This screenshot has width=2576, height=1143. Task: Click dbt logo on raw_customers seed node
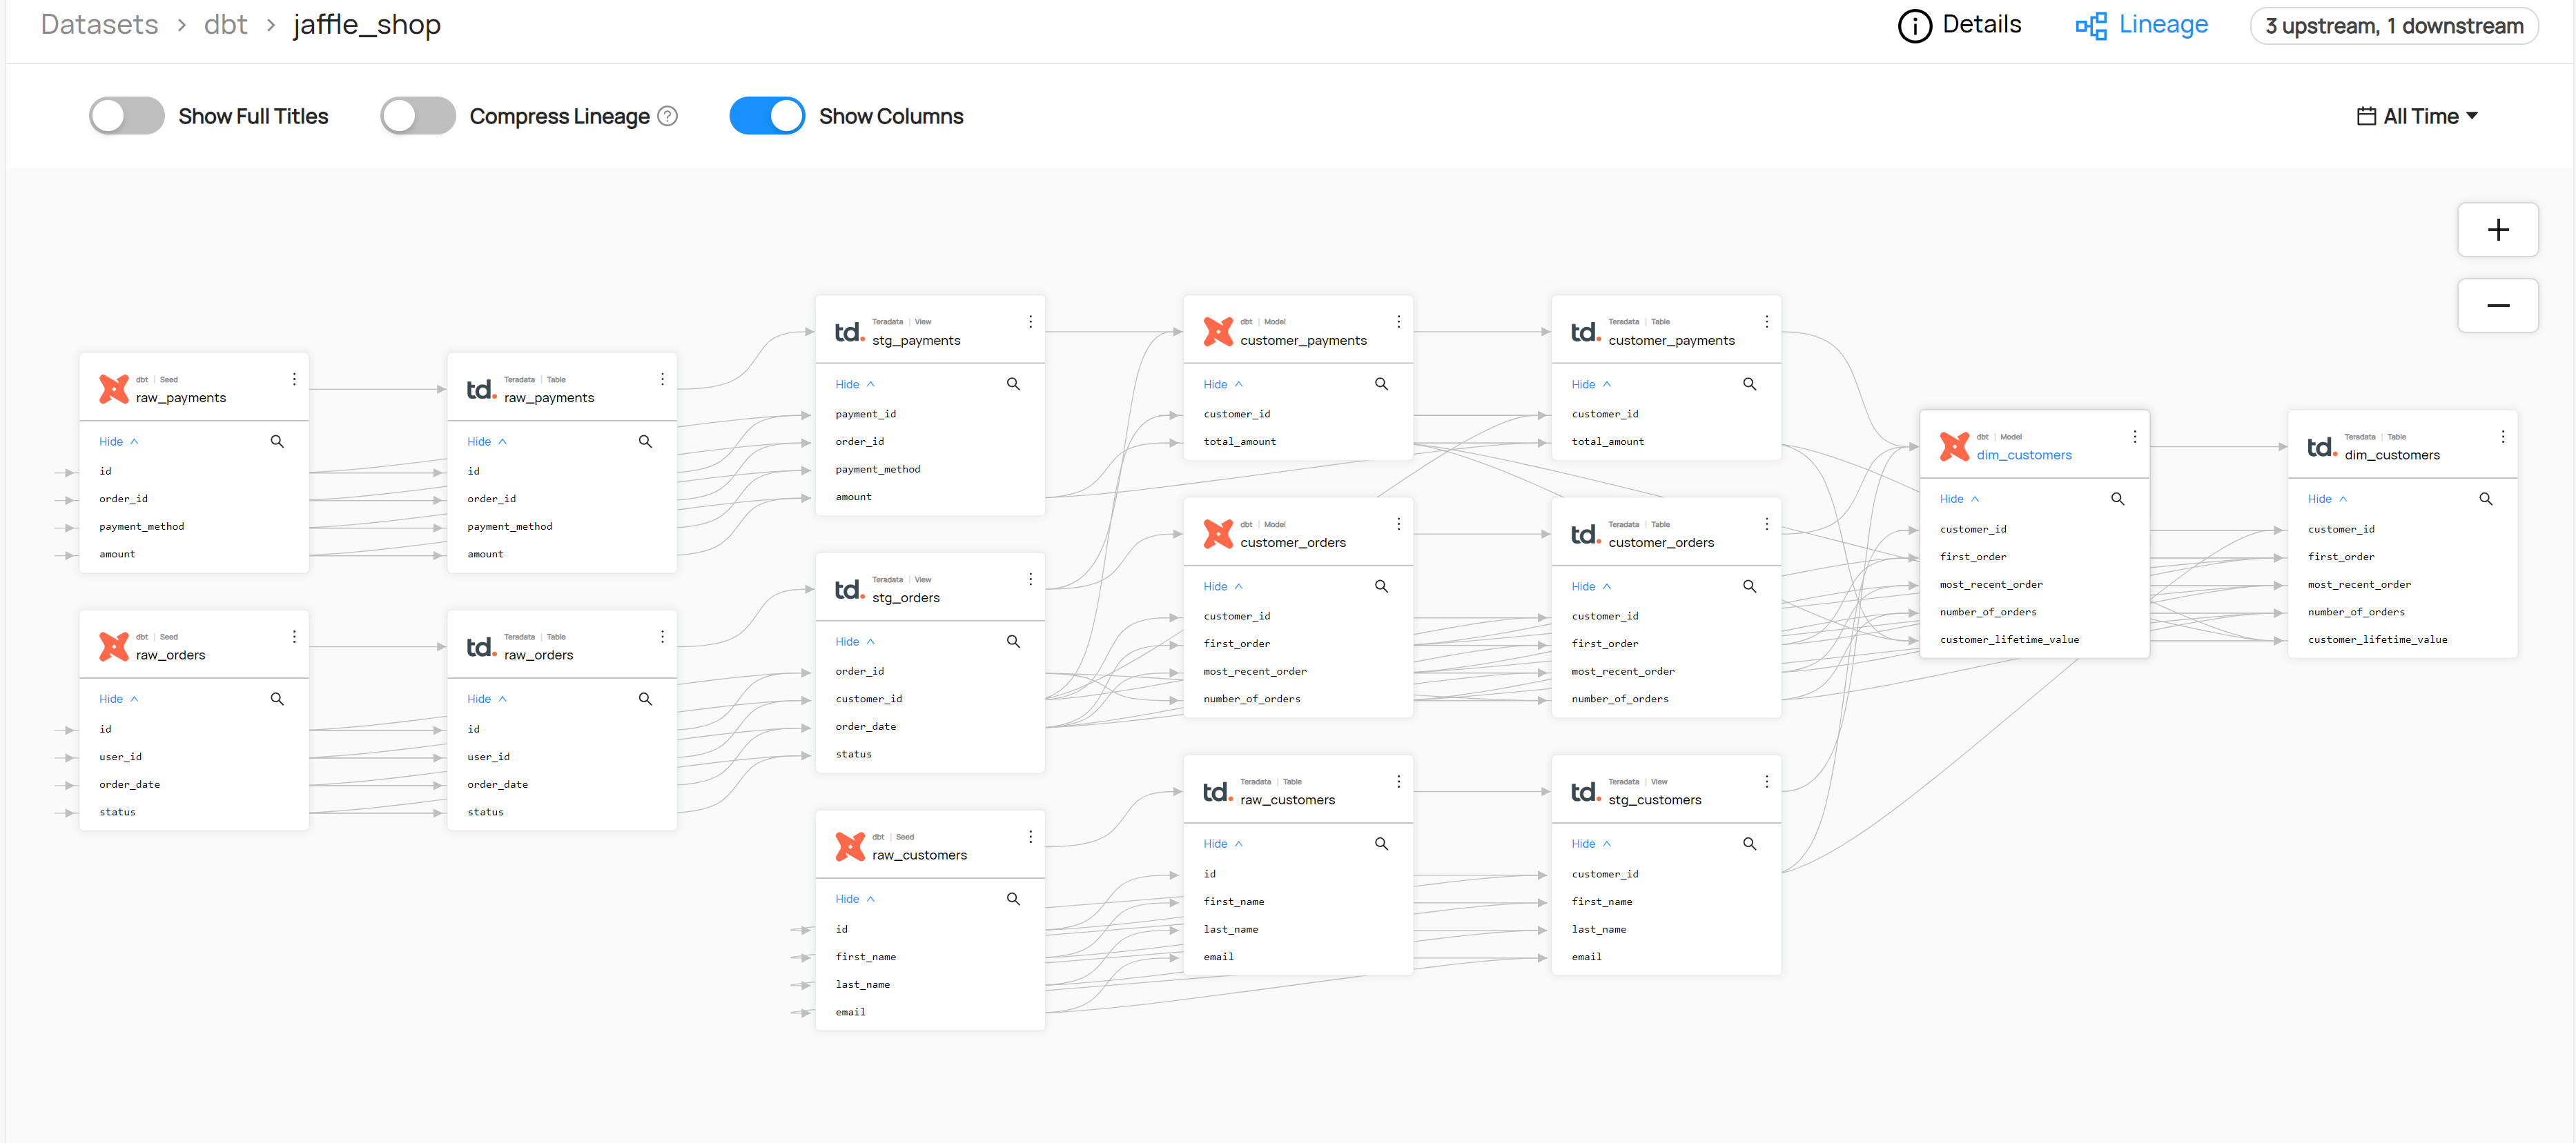tap(850, 846)
